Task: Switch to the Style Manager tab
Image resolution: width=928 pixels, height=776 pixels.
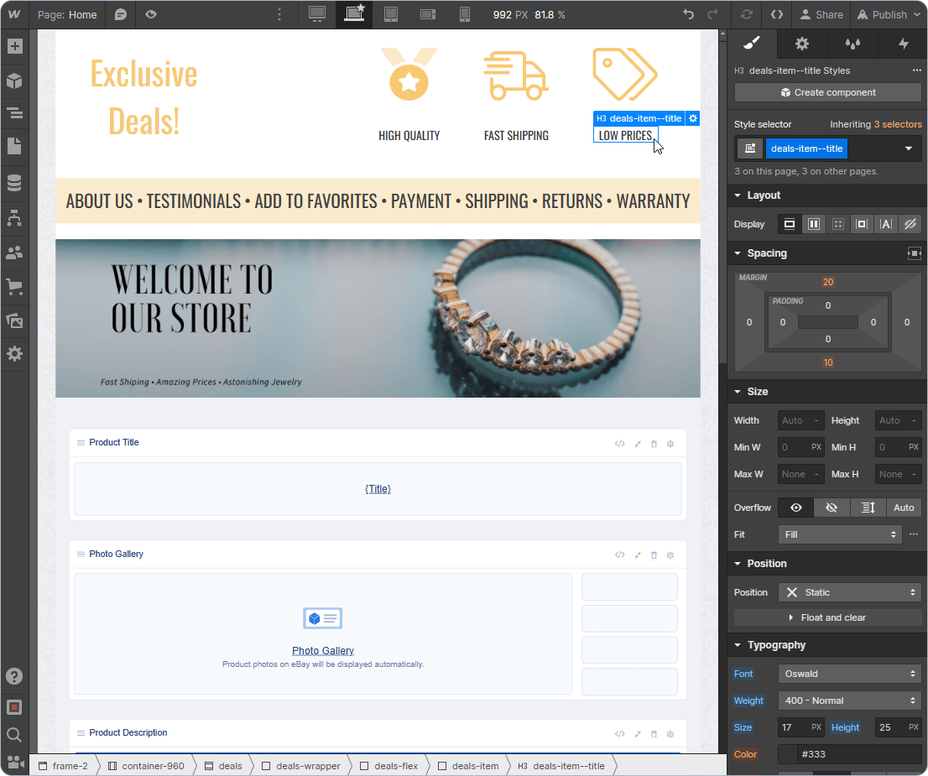Action: point(852,44)
